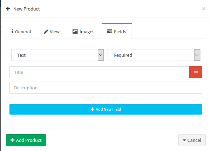Focus the Title input field
This screenshot has width=211, height=151.
tap(100, 72)
